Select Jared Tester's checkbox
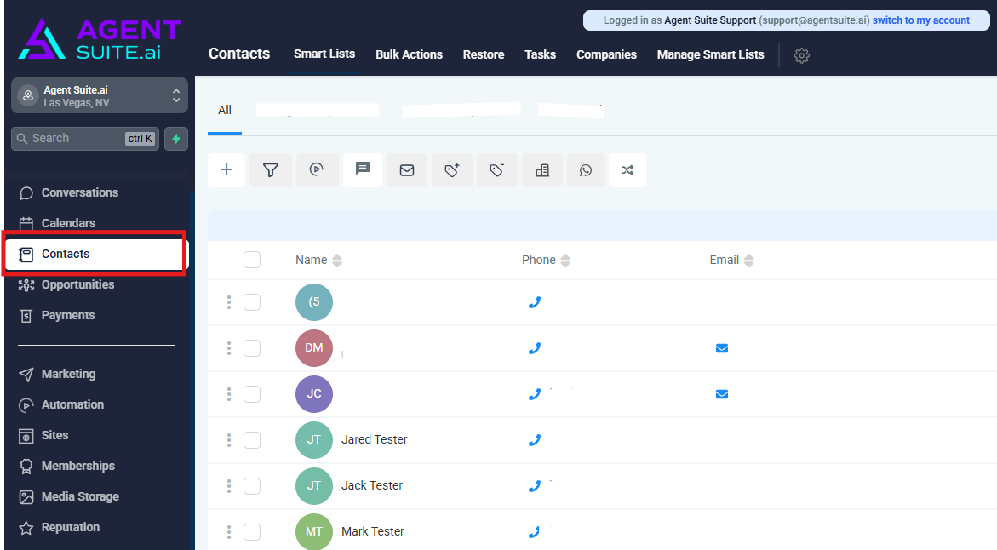The height and width of the screenshot is (550, 997). tap(252, 440)
